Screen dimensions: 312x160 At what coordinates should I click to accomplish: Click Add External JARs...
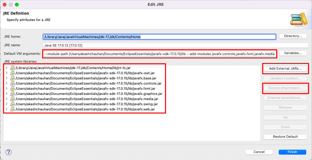[285, 68]
